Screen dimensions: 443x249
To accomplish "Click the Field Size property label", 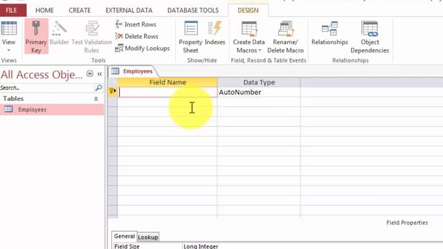I will 127,246.
